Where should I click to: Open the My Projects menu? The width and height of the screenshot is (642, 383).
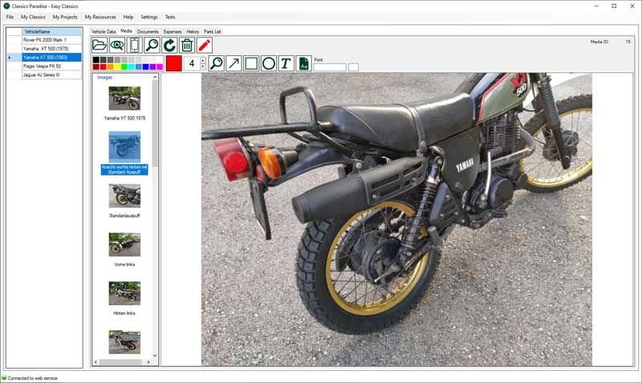click(x=65, y=17)
